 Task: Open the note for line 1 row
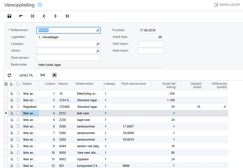coord(18,94)
